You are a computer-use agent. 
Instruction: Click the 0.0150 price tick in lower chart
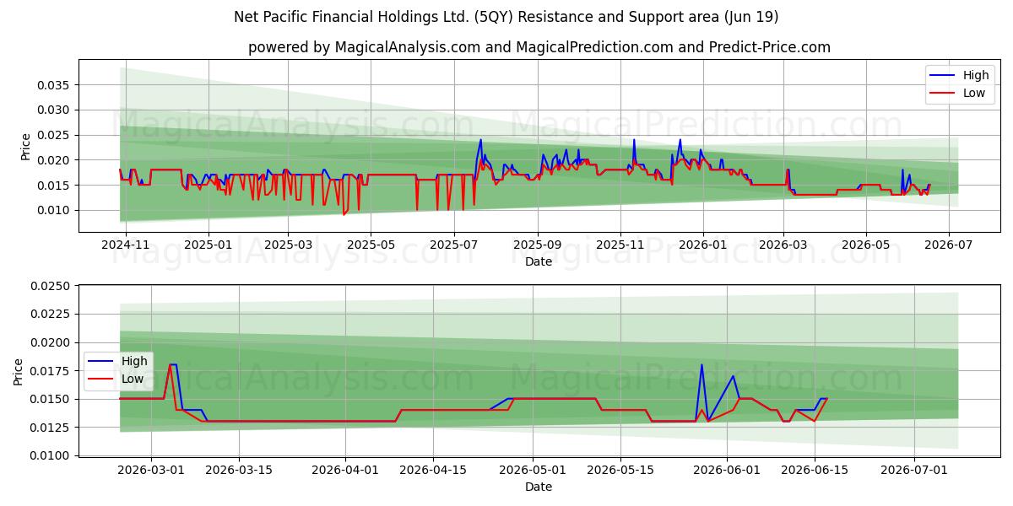tap(51, 399)
